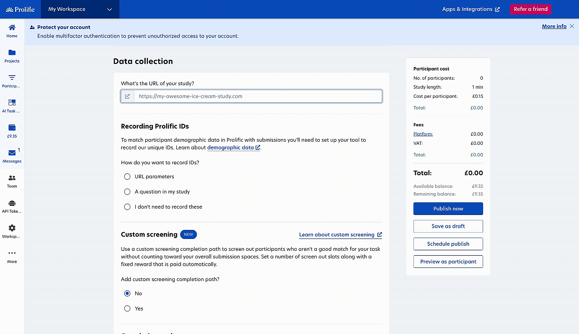Open the demographic data link
The width and height of the screenshot is (579, 334).
(233, 148)
